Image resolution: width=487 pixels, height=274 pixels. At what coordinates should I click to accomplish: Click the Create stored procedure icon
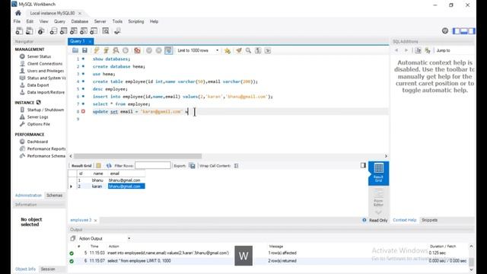84,30
